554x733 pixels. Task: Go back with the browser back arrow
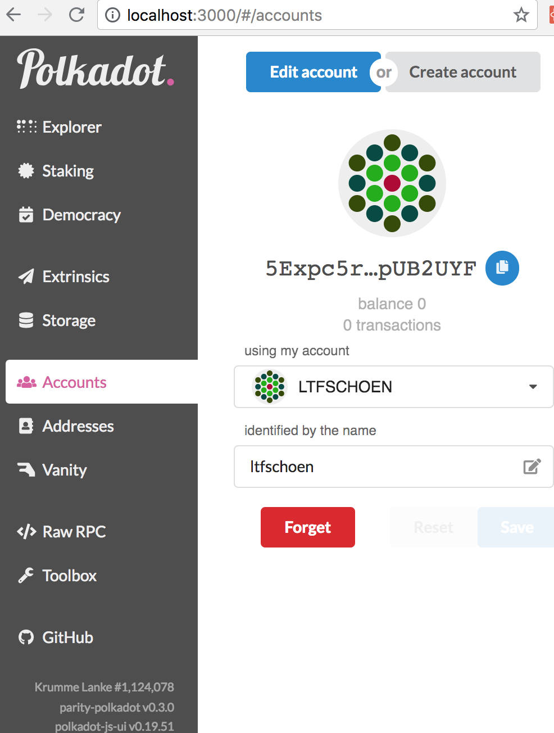(13, 15)
